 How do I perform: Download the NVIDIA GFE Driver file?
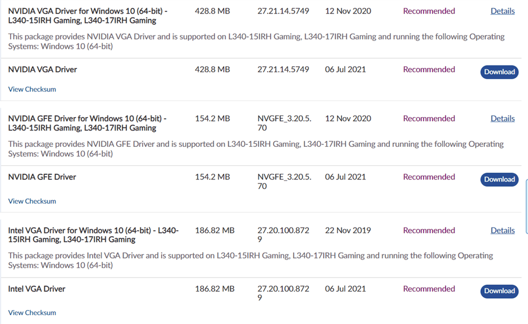click(x=499, y=179)
